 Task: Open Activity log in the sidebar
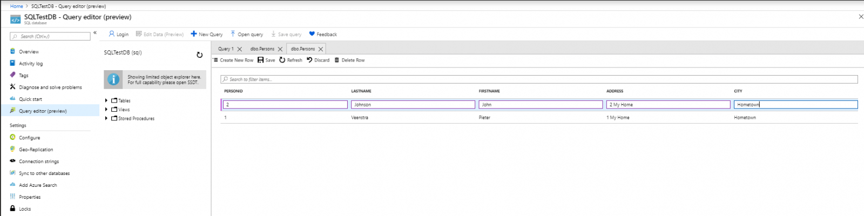[x=31, y=64]
